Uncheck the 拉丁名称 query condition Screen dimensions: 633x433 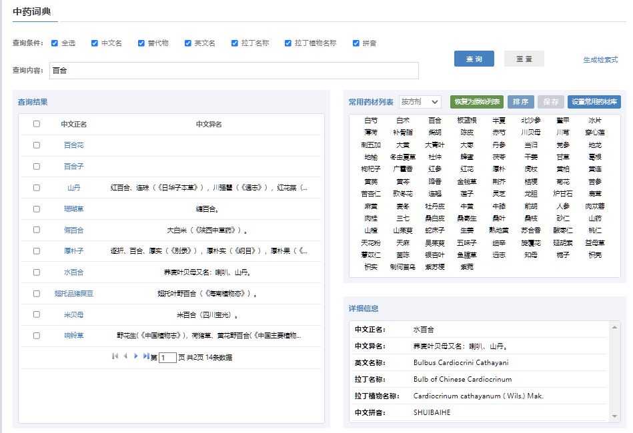click(x=235, y=43)
